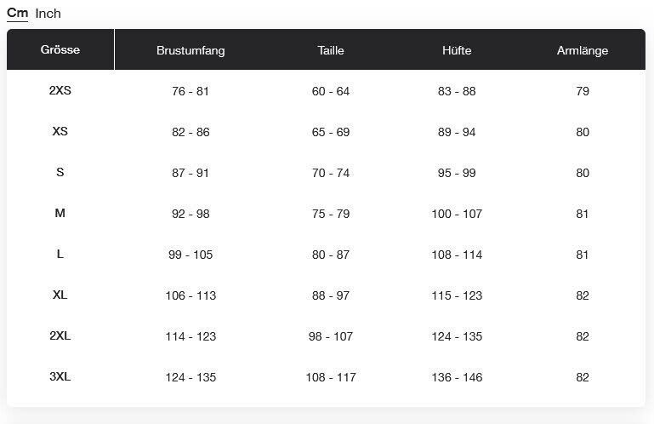Click Armlänge value 79

pos(583,91)
